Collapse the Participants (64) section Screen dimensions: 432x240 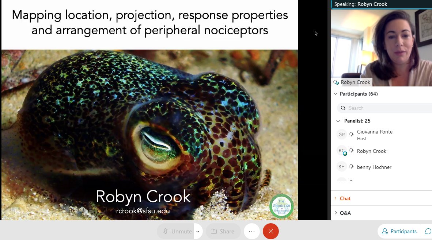pos(335,94)
